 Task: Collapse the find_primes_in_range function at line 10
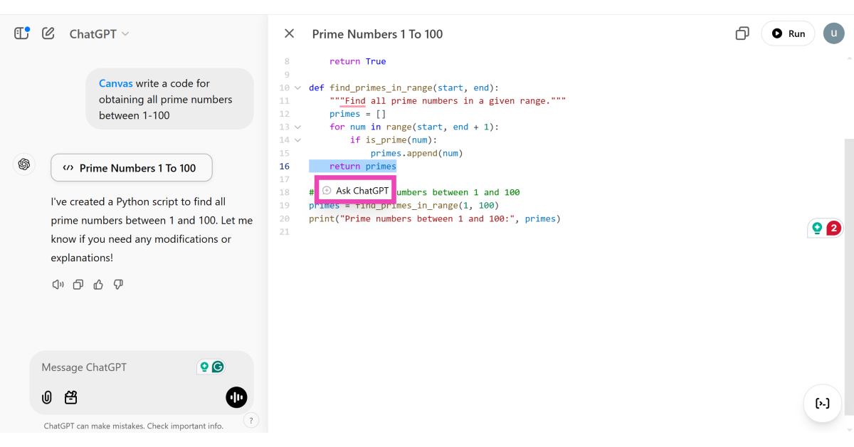pyautogui.click(x=297, y=88)
